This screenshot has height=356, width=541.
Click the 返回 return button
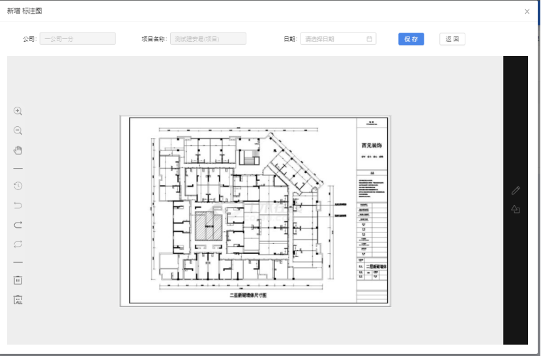(452, 39)
